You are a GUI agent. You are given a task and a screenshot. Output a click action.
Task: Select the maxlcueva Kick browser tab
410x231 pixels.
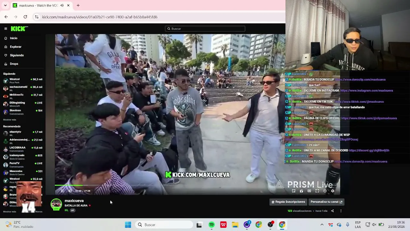point(42,5)
